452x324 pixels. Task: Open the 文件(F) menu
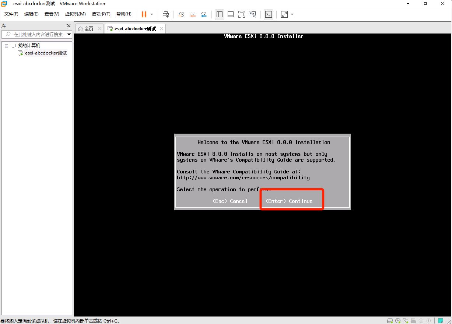click(x=11, y=14)
